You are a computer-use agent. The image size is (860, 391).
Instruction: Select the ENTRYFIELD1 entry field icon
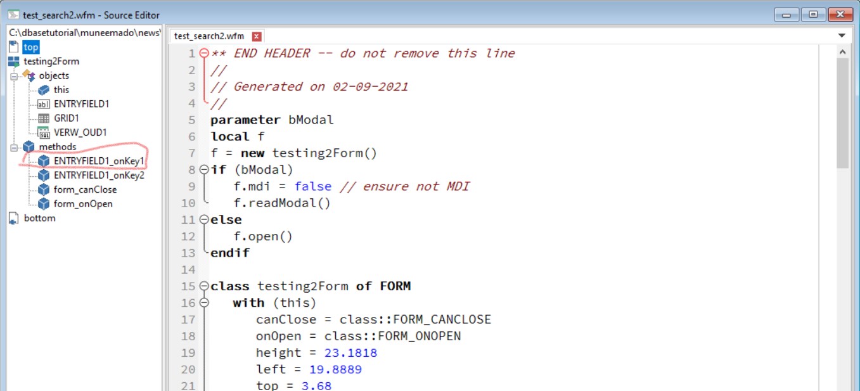44,104
